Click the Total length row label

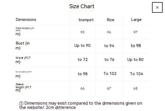pyautogui.click(x=25, y=31)
